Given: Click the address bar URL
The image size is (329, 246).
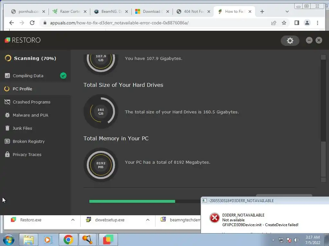Looking at the screenshot, I should 119,23.
